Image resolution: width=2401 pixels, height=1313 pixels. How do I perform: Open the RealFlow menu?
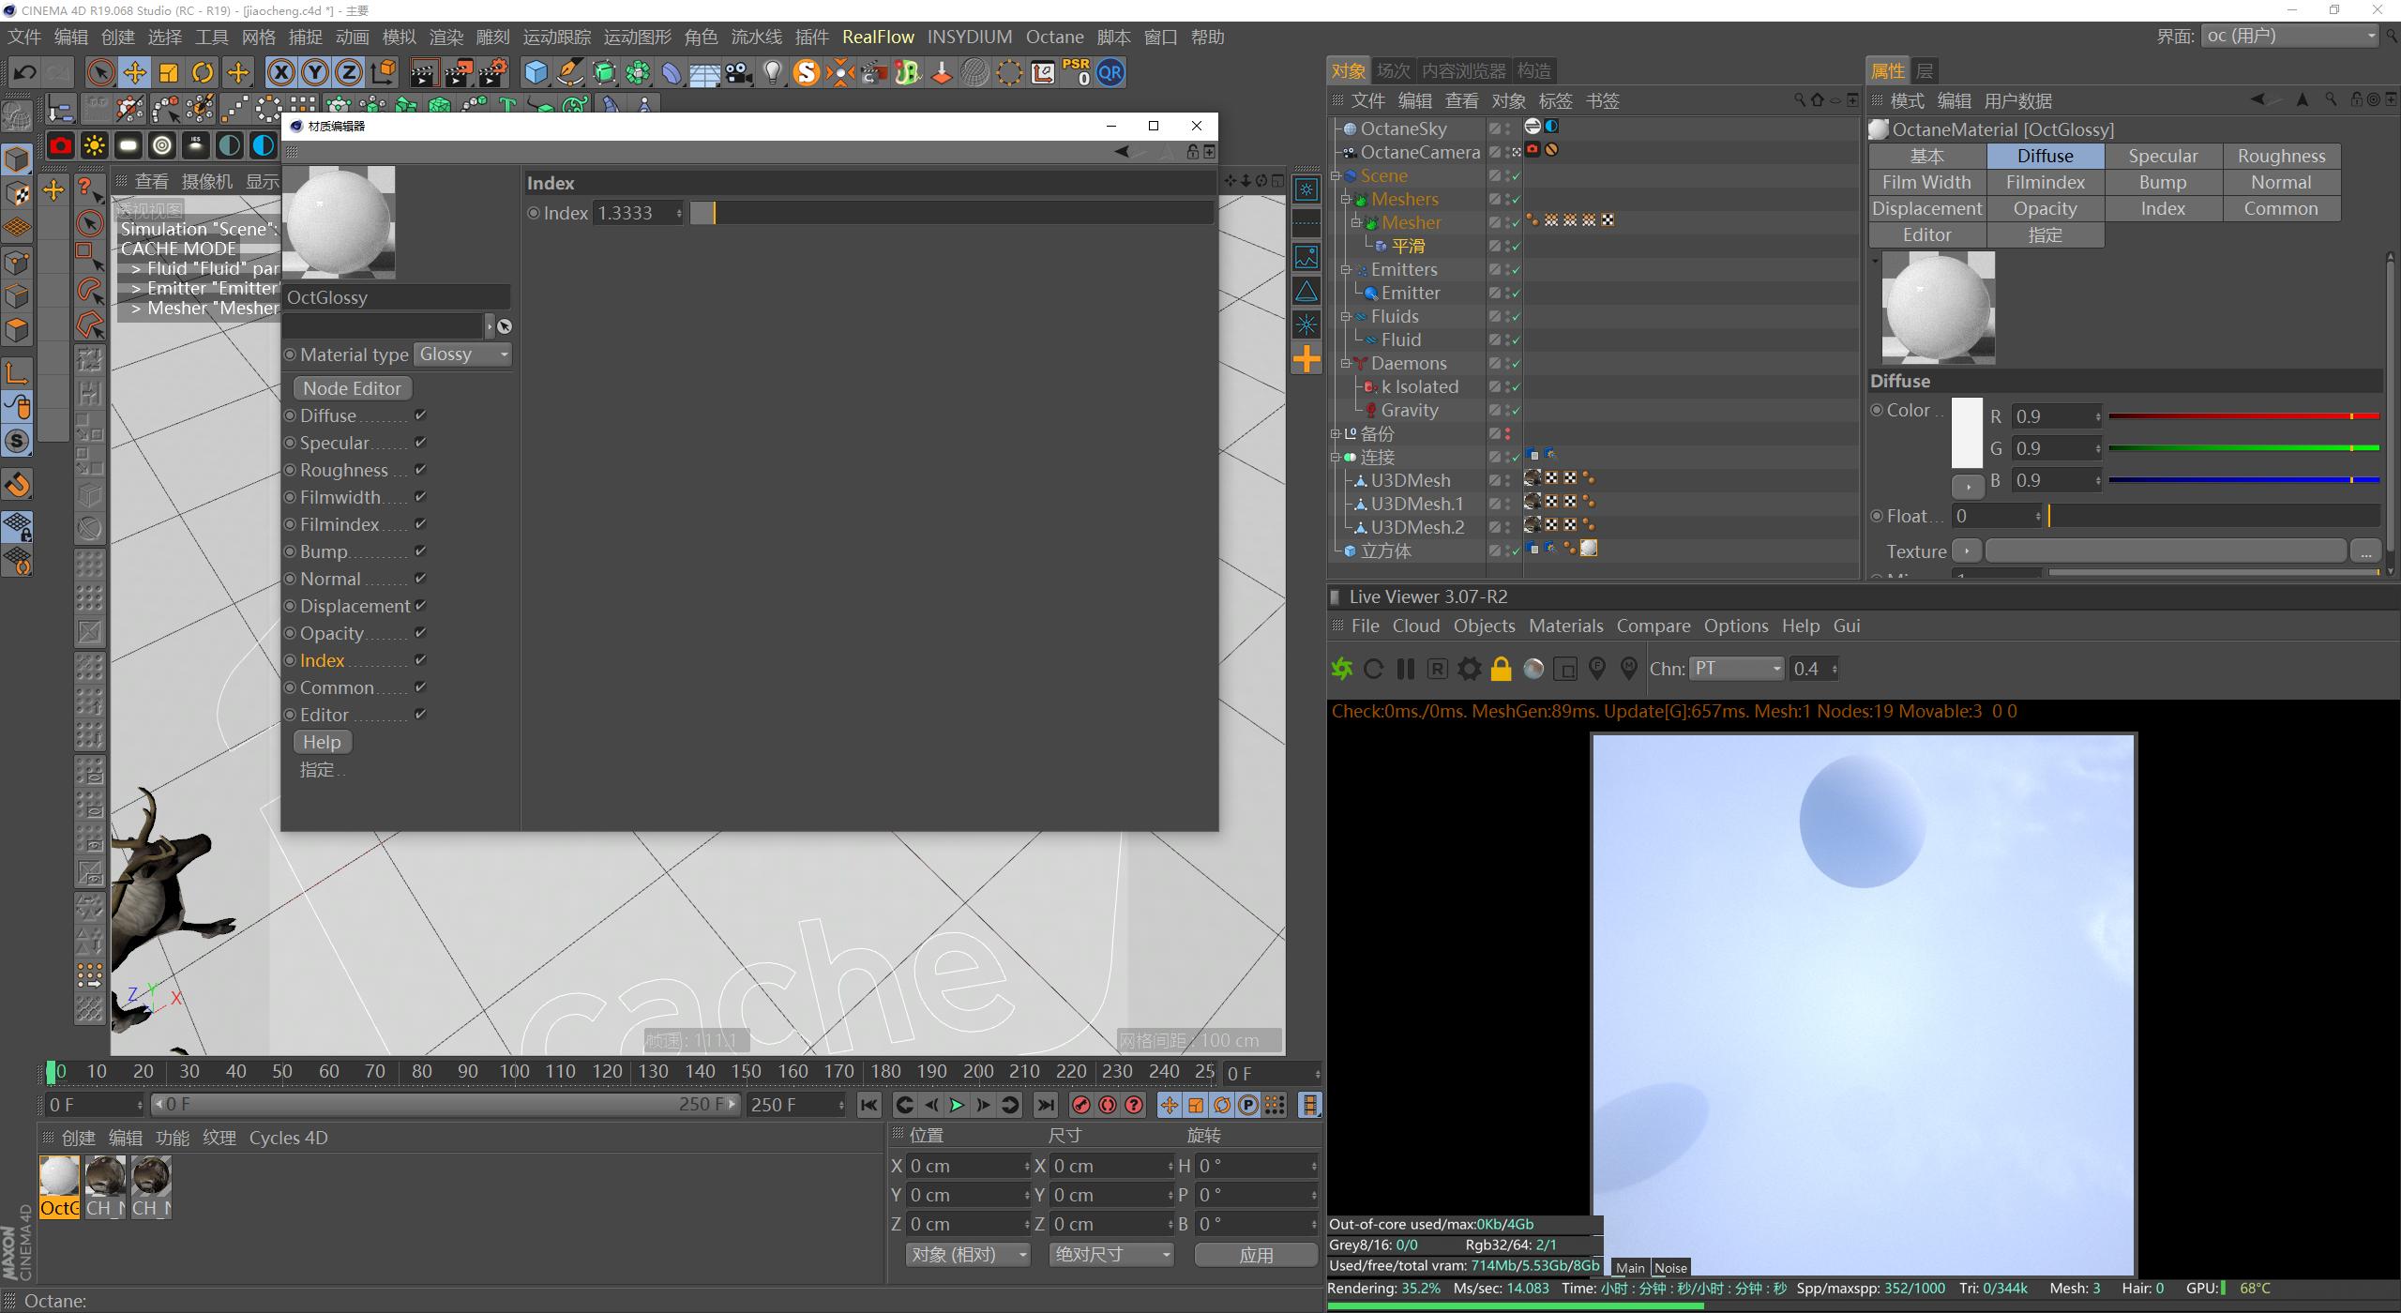pos(878,37)
